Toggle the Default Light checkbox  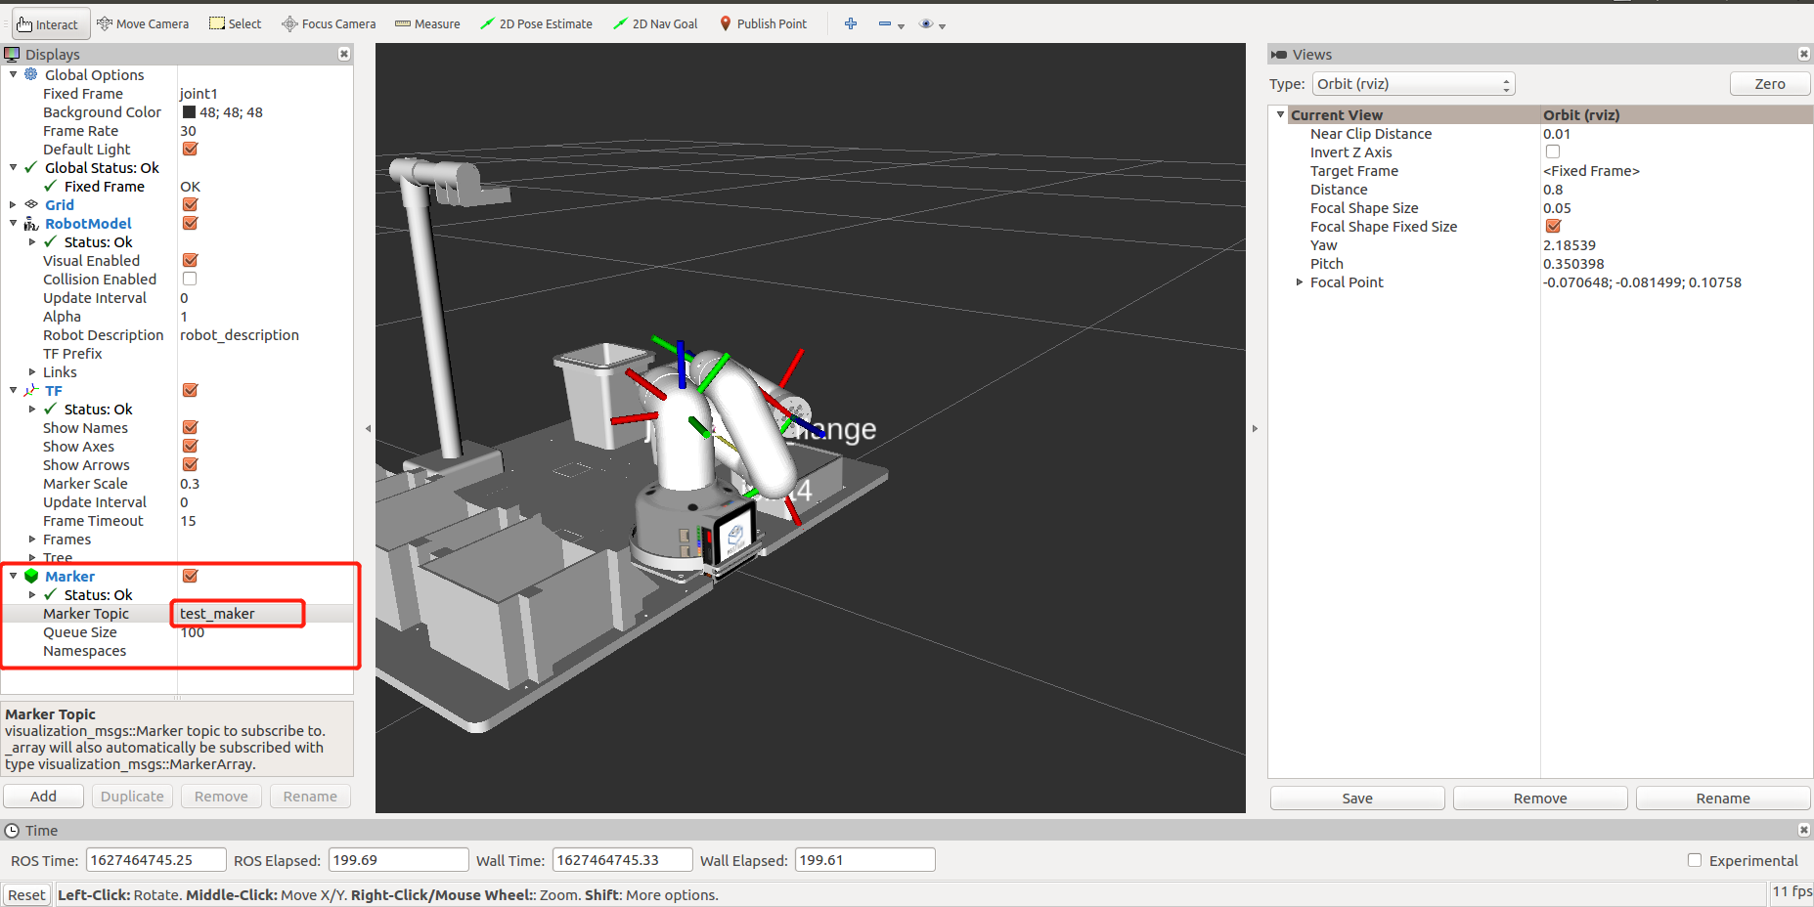191,149
